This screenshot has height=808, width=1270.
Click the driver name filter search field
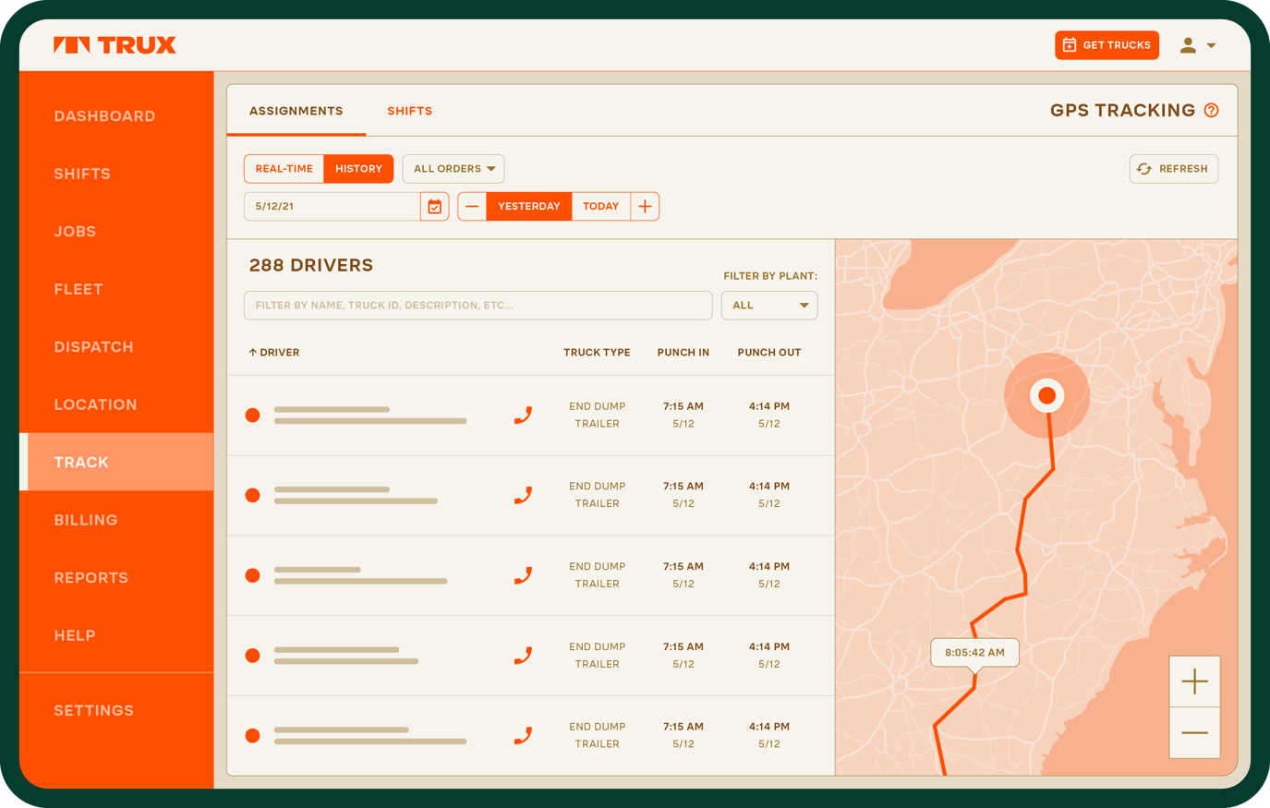coord(478,305)
